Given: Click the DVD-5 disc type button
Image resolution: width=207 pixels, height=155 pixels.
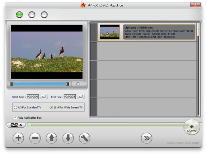Looking at the screenshot, I should click(x=16, y=125).
